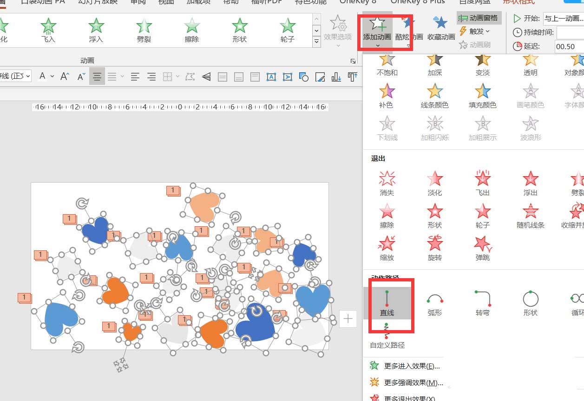Select the 直线 straight line motion path

click(x=390, y=304)
